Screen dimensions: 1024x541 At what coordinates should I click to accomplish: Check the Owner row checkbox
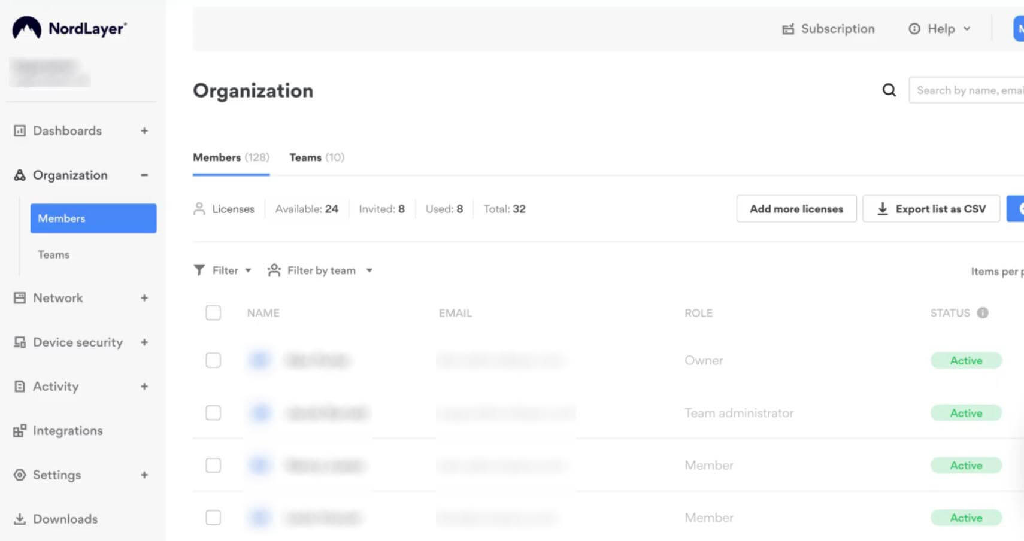[213, 360]
